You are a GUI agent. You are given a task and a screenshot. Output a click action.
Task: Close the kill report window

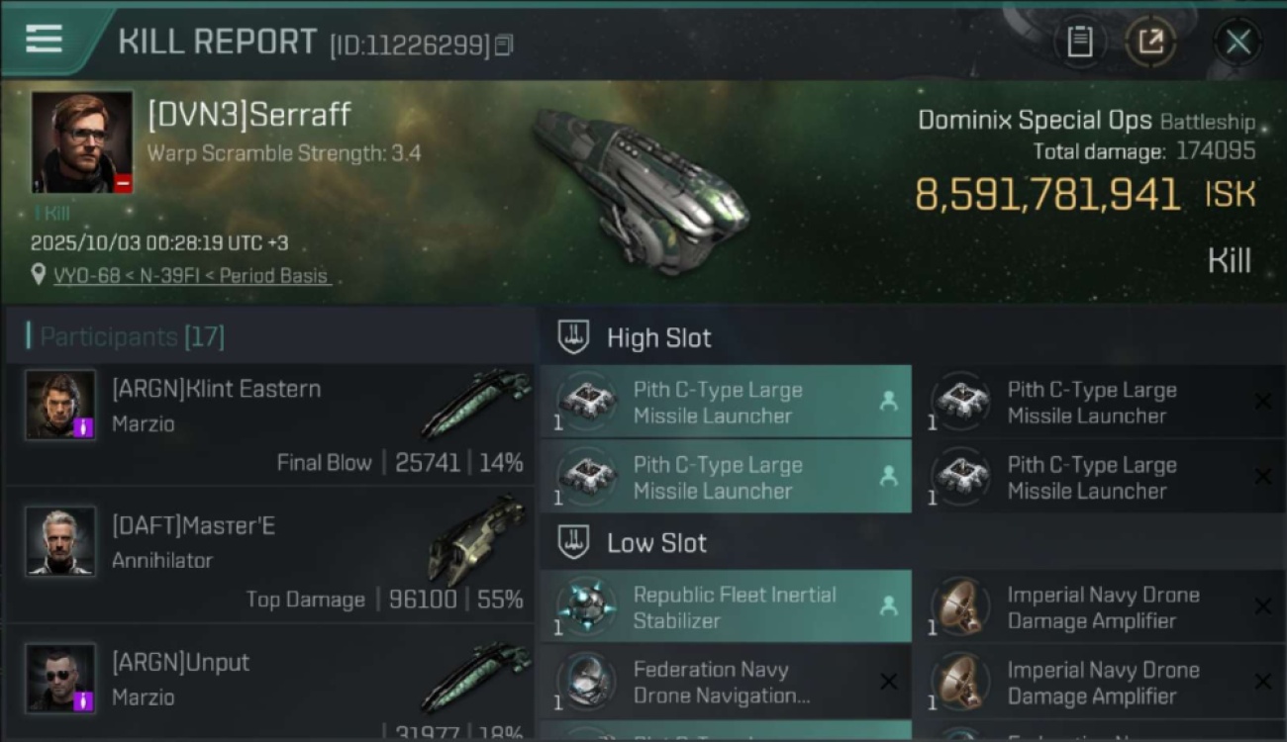(1237, 42)
